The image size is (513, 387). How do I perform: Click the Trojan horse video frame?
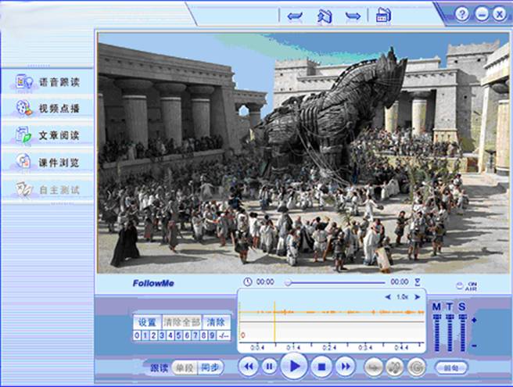[x=303, y=152]
